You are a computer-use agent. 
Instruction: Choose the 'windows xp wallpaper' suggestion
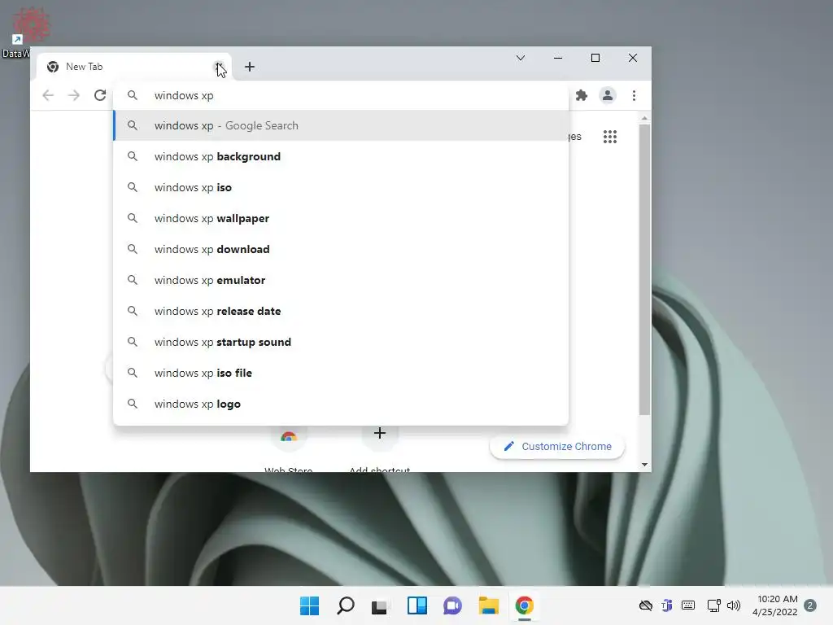pyautogui.click(x=341, y=218)
